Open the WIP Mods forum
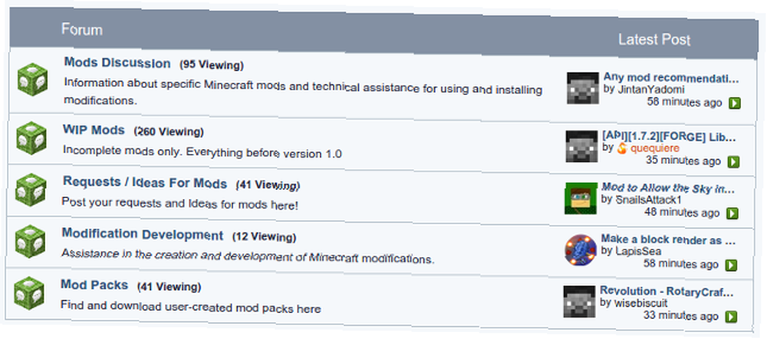Screen dimensions: 767x339 94,130
